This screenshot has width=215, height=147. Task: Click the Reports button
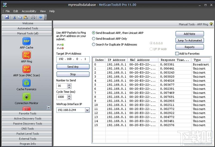[190, 47]
